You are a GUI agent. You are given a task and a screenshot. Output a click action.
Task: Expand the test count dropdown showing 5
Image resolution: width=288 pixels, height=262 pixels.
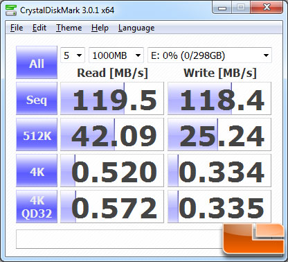[x=73, y=55]
